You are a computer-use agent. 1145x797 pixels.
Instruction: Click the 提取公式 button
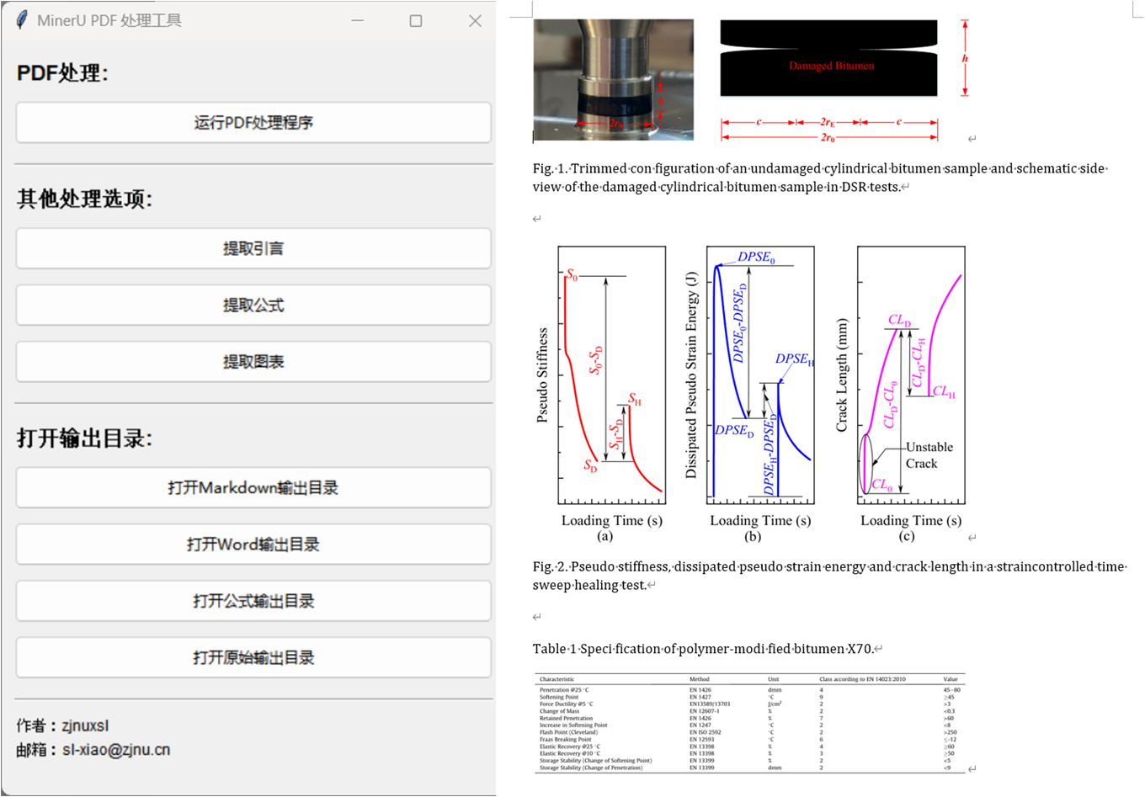coord(253,306)
